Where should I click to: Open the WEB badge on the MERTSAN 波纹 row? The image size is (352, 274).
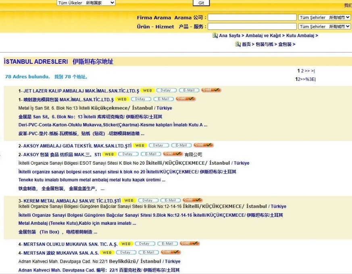pos(107,253)
